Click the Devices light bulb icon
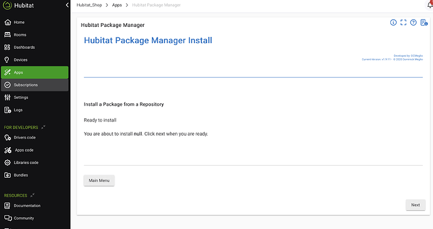This screenshot has width=433, height=229. point(7,59)
